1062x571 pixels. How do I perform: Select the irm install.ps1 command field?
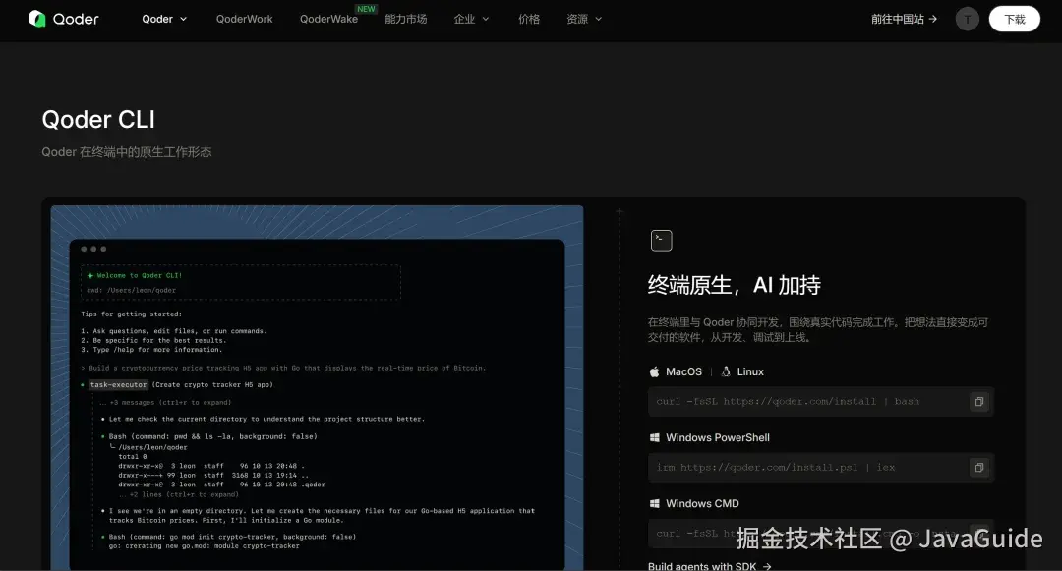click(821, 468)
